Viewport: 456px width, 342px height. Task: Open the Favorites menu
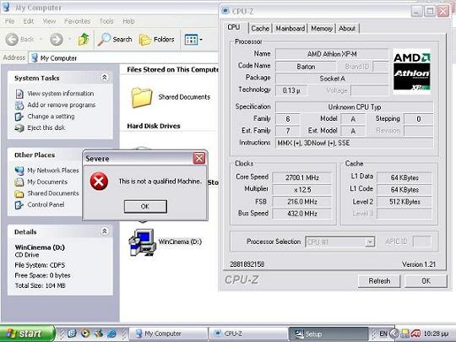[78, 21]
